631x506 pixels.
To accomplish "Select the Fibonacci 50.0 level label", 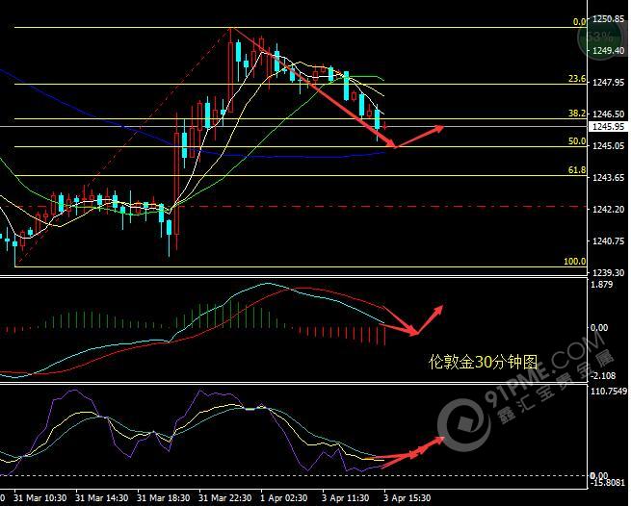I will (577, 141).
